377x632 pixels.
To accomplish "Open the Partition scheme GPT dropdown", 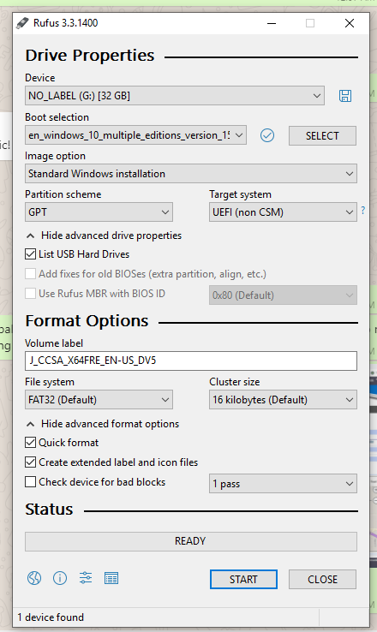I will point(99,212).
